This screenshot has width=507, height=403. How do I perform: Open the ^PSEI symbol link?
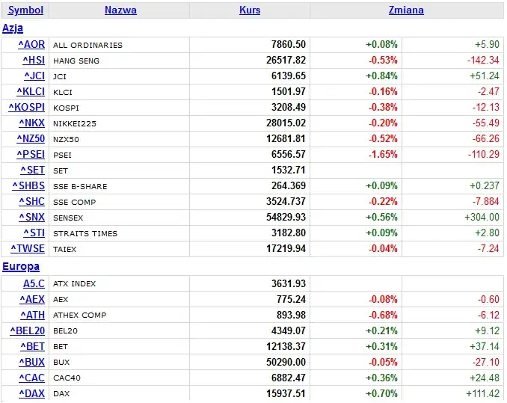click(31, 155)
